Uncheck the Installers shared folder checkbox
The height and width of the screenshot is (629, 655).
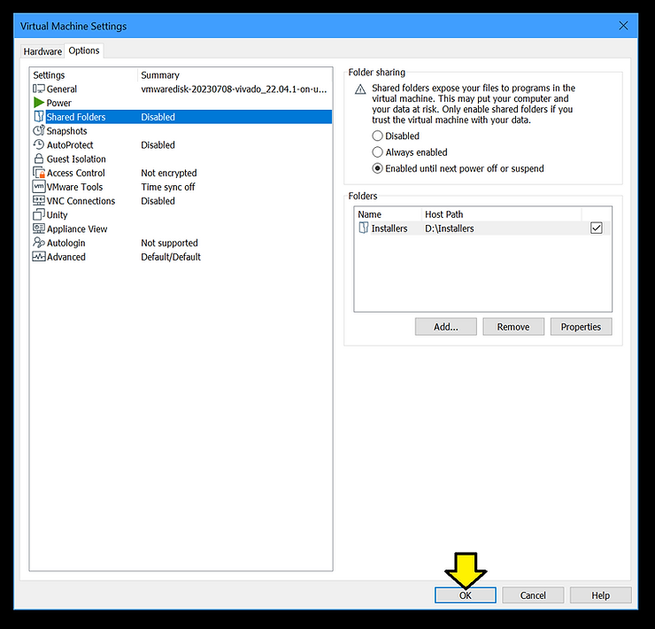(x=596, y=229)
